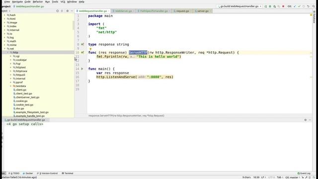The width and height of the screenshot is (318, 179).
Task: Click 10:30 cursor position in status bar
Action: (x=256, y=178)
